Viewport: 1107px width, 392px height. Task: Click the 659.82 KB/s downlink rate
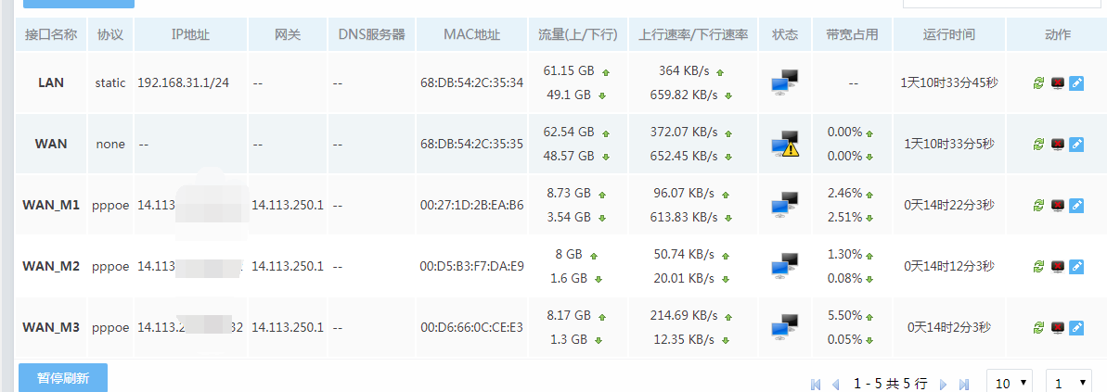[685, 95]
